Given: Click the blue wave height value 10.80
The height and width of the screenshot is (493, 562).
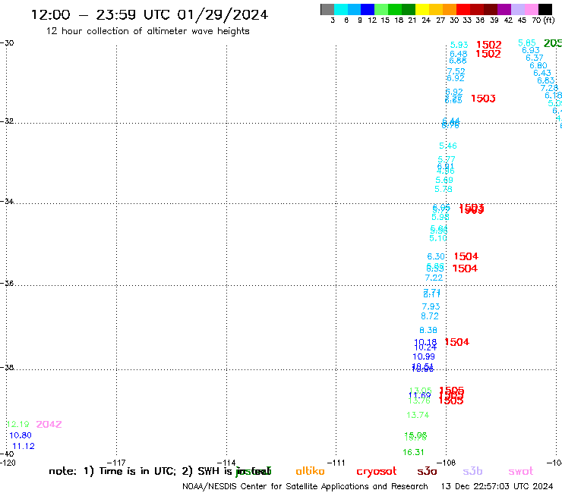Looking at the screenshot, I should coord(21,435).
